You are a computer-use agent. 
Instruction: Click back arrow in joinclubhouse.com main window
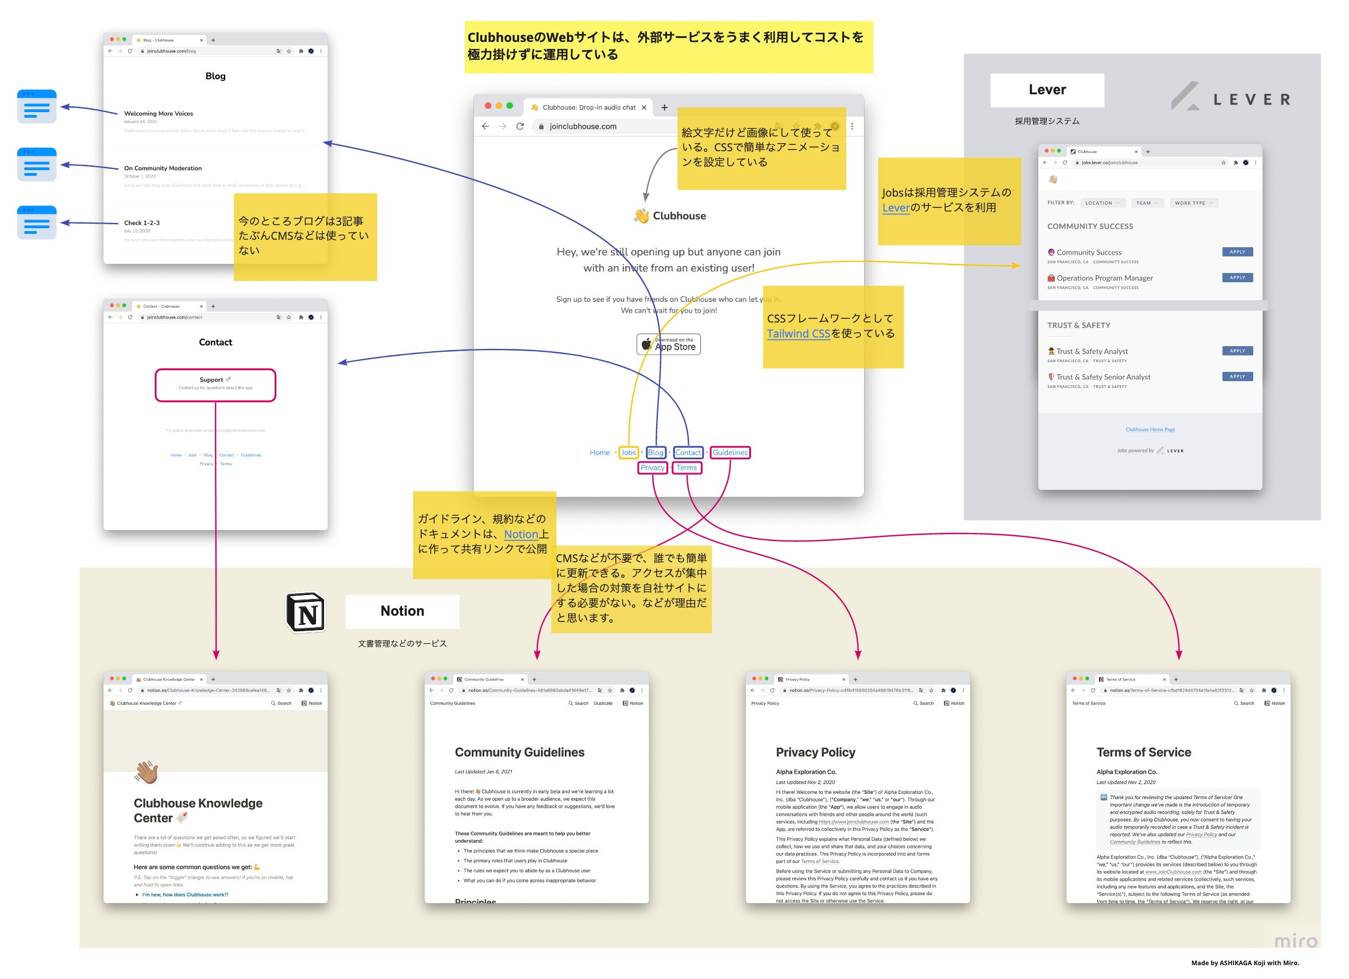485,126
